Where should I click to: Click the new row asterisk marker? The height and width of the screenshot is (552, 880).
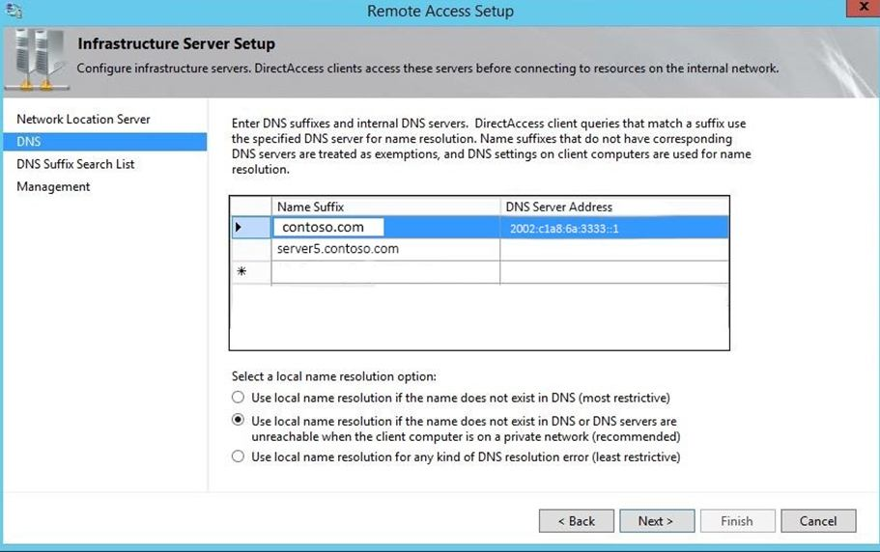(241, 272)
